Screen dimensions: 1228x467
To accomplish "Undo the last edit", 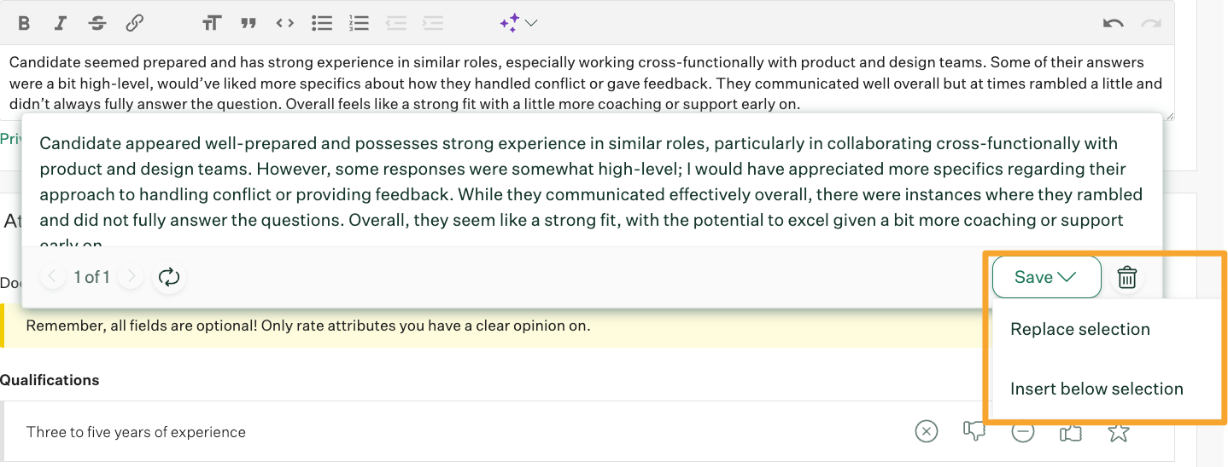I will coord(1113,23).
